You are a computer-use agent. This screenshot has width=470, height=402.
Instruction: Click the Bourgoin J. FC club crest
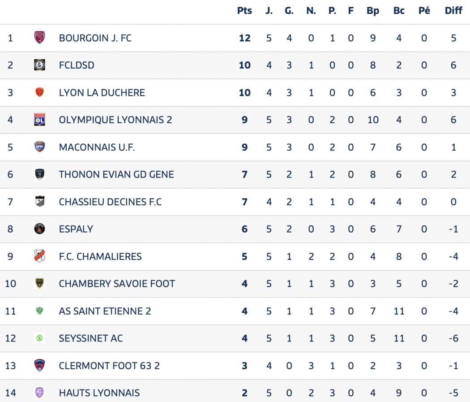click(x=39, y=38)
